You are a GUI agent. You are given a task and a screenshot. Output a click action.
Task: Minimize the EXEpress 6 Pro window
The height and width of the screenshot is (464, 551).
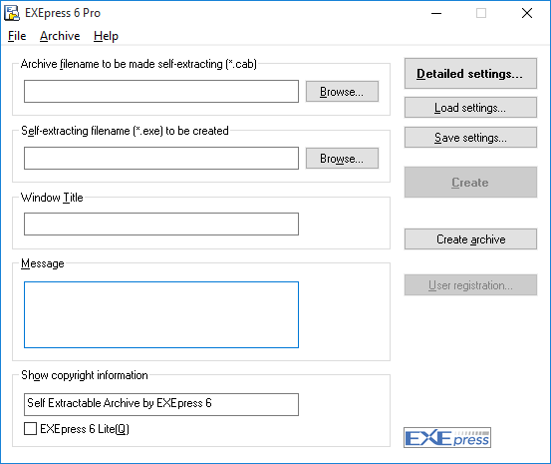click(x=436, y=13)
